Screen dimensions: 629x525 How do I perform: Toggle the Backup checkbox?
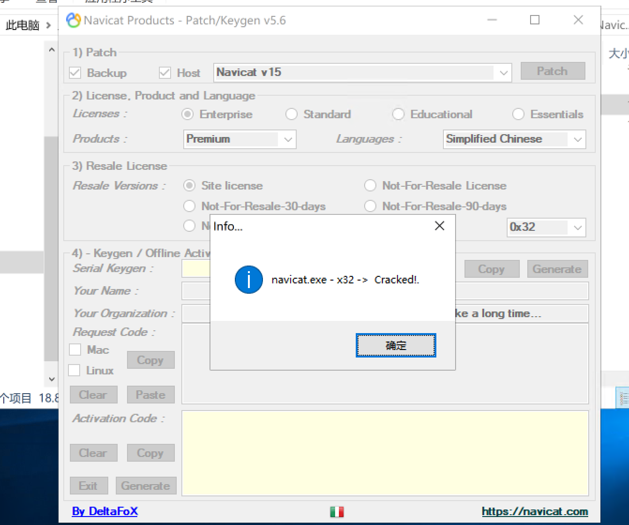click(x=75, y=73)
